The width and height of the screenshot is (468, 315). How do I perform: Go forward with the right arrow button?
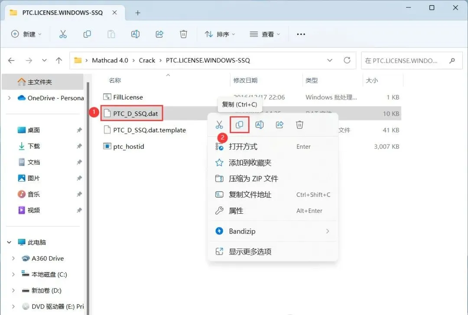(x=29, y=61)
